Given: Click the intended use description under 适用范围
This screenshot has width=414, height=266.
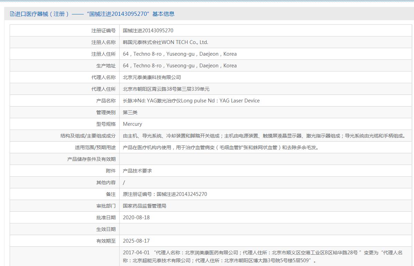Looking at the screenshot, I should 221,147.
